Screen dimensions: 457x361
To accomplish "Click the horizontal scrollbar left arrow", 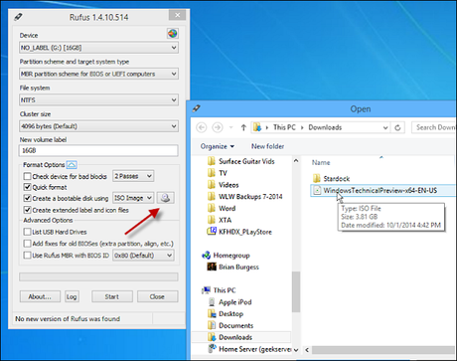I will [x=307, y=350].
